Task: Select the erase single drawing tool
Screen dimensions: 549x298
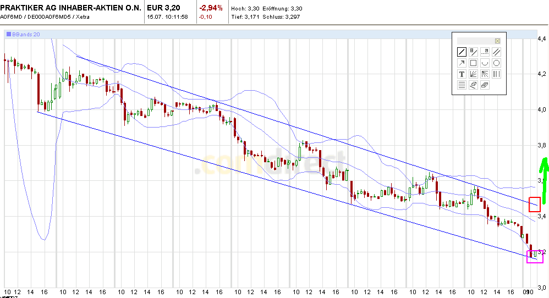Action: pyautogui.click(x=474, y=85)
